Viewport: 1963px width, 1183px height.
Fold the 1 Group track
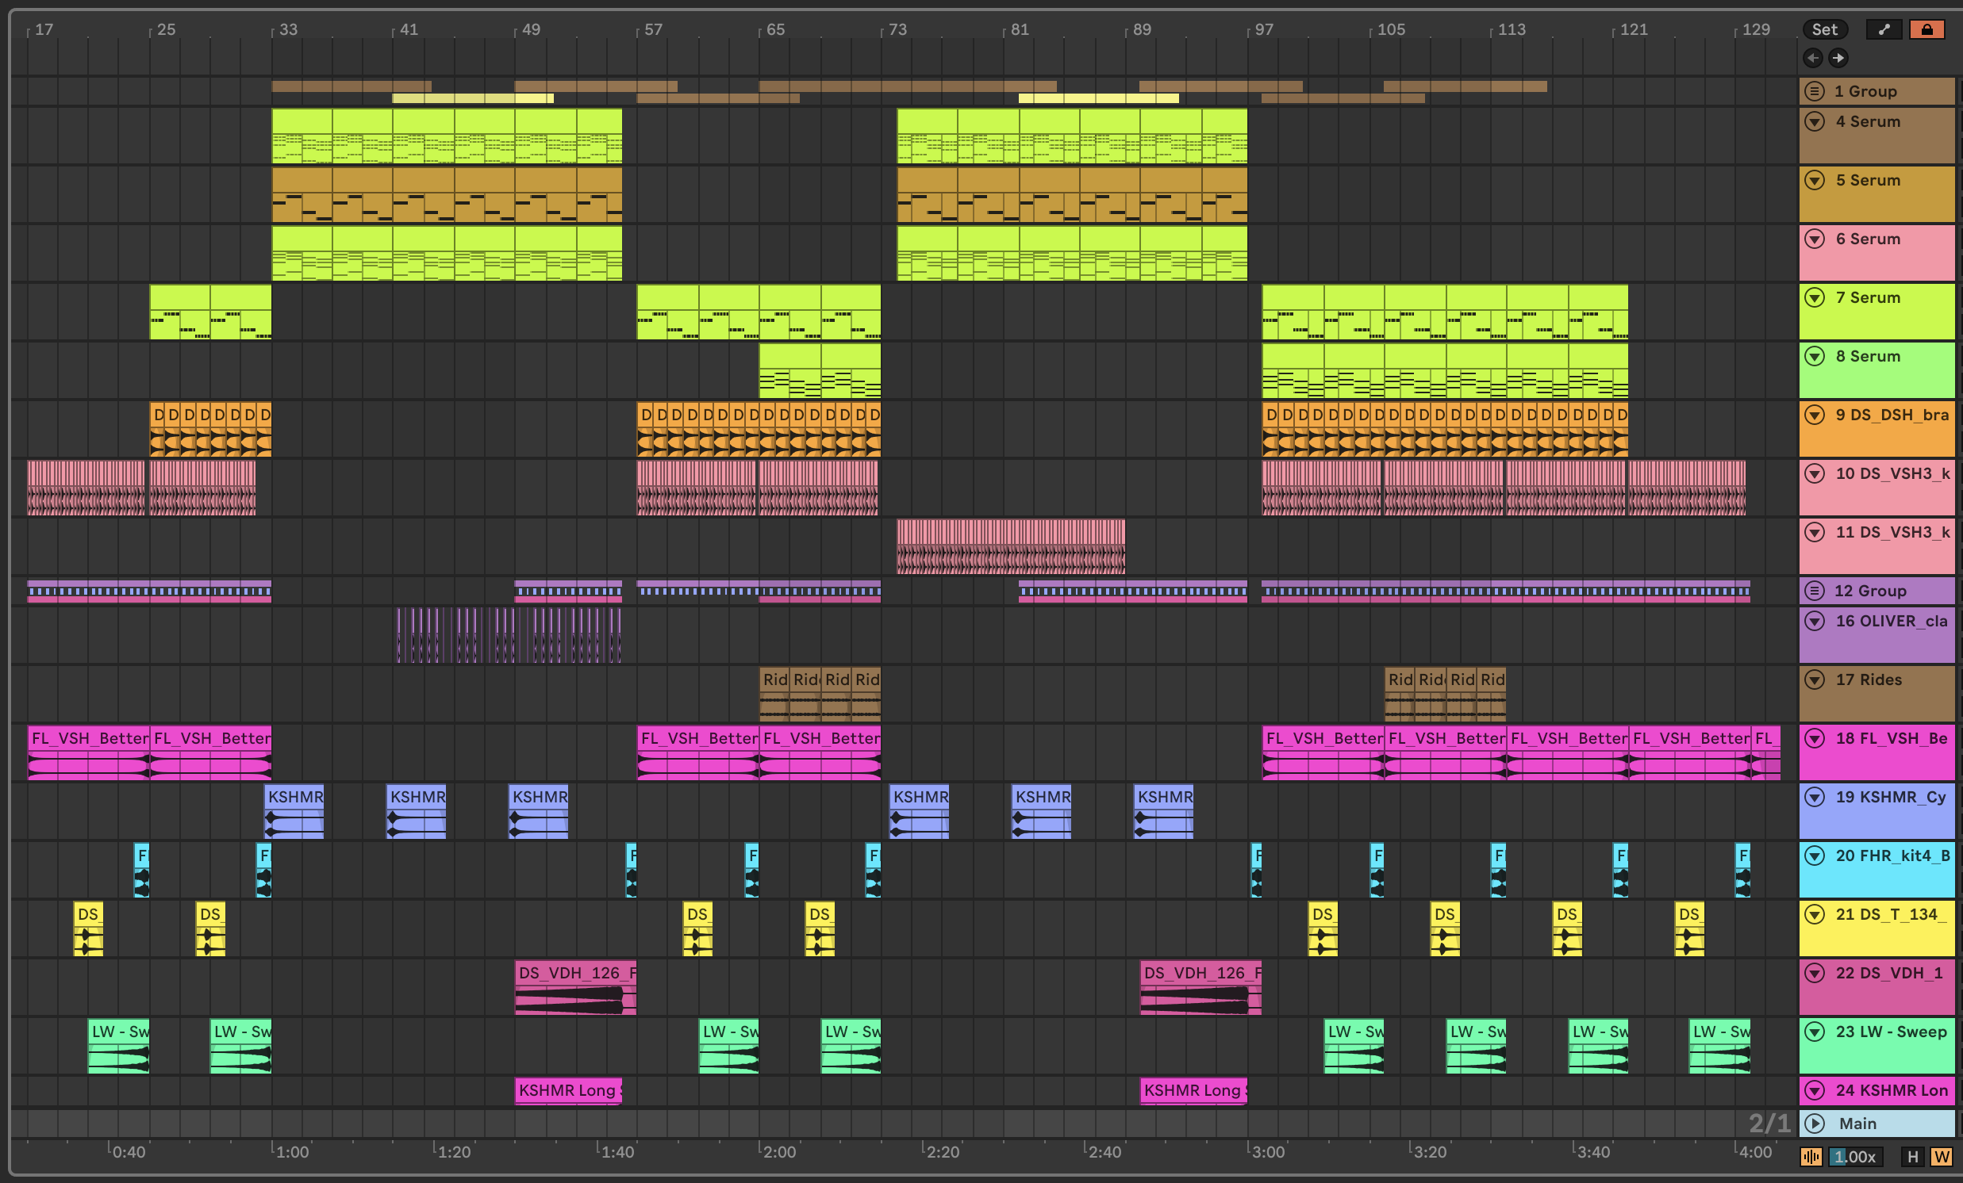(1814, 90)
